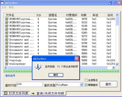
Task: Click handle value 5232
Action: 84,22
